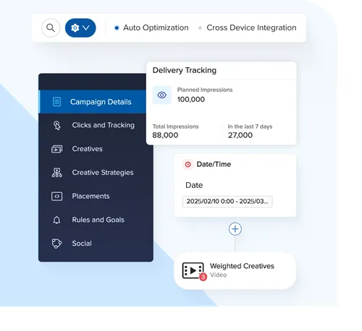Click the Creative Strategies hierarchy icon
Screen dimensions: 362x331
click(56, 173)
